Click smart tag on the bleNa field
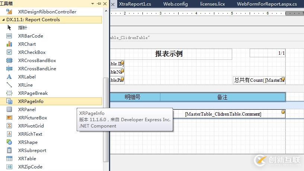Viewport: 304px width, 171px height. coord(122,71)
